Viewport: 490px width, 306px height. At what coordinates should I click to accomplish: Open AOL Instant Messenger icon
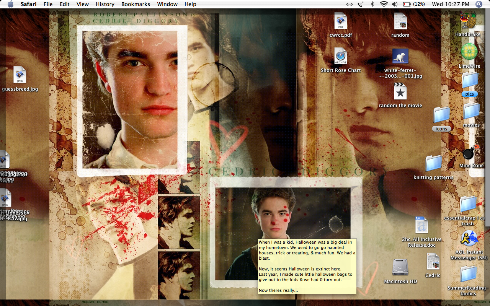point(469,239)
